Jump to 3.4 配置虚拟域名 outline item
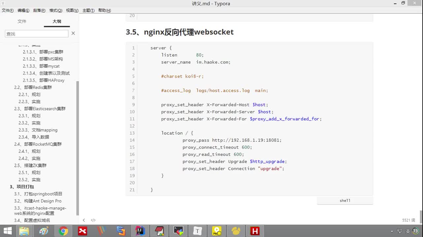The width and height of the screenshot is (423, 237). (32, 221)
